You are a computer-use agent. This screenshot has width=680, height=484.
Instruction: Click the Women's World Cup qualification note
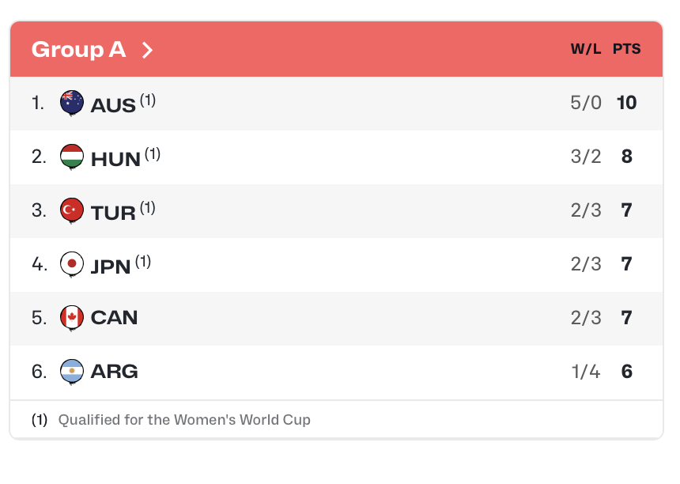tap(183, 420)
